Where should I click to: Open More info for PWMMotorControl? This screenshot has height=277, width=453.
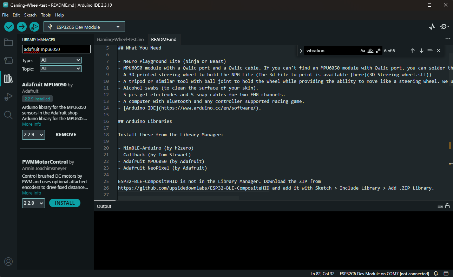(x=32, y=193)
